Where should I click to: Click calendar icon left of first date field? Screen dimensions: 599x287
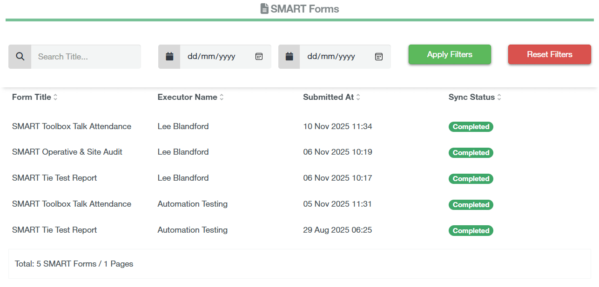(x=169, y=57)
